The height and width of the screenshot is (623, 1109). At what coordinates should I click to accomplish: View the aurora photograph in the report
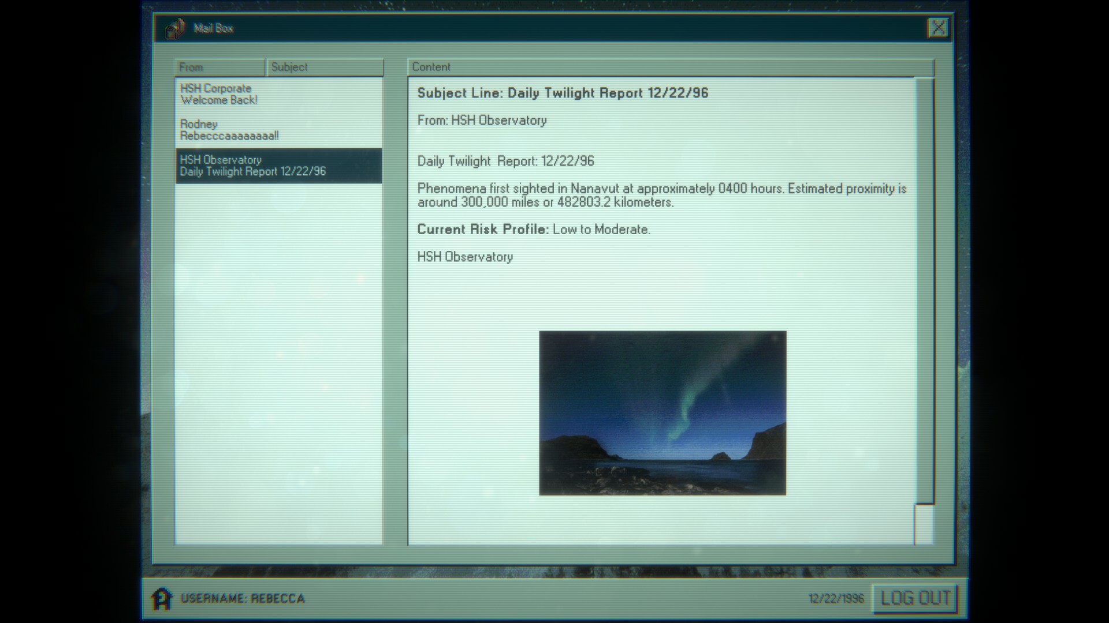(x=663, y=413)
